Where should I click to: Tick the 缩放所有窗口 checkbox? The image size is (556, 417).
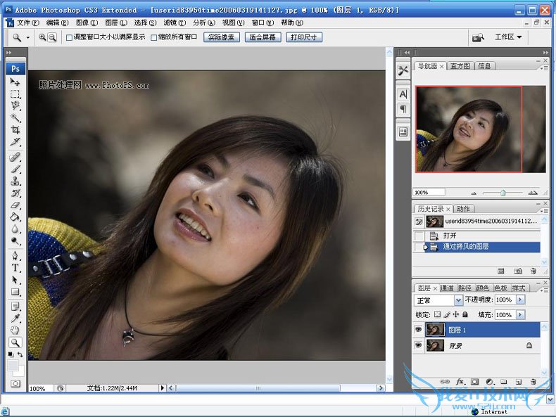(x=154, y=37)
